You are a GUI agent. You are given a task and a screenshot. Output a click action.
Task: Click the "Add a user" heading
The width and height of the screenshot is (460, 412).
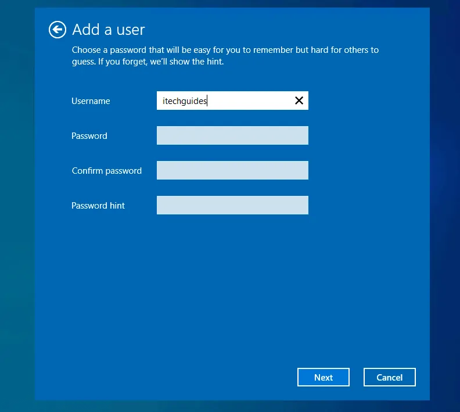click(109, 30)
